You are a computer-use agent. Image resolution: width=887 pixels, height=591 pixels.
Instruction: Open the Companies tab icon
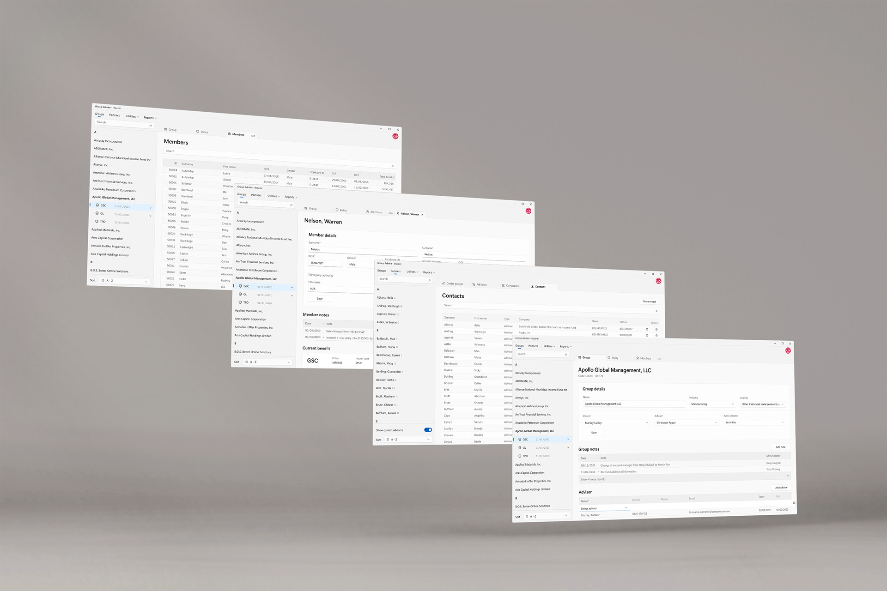coord(503,286)
